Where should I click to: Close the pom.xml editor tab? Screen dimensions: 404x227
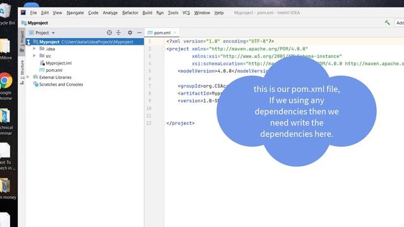point(175,33)
